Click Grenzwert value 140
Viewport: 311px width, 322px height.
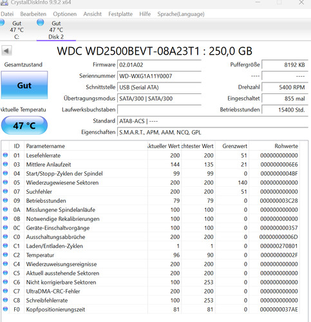(x=243, y=182)
